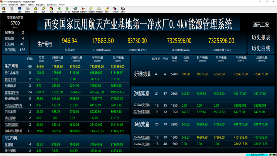Open the 304TA2变压器 transformer link
The height and width of the screenshot is (156, 277).
coord(141,144)
